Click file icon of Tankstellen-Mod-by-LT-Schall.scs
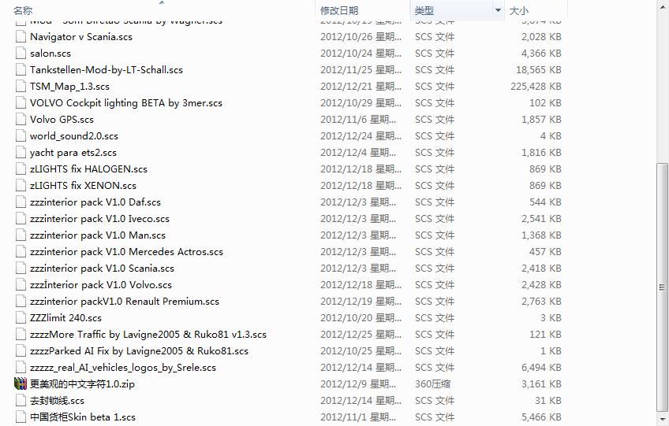669x426 pixels. (21, 70)
